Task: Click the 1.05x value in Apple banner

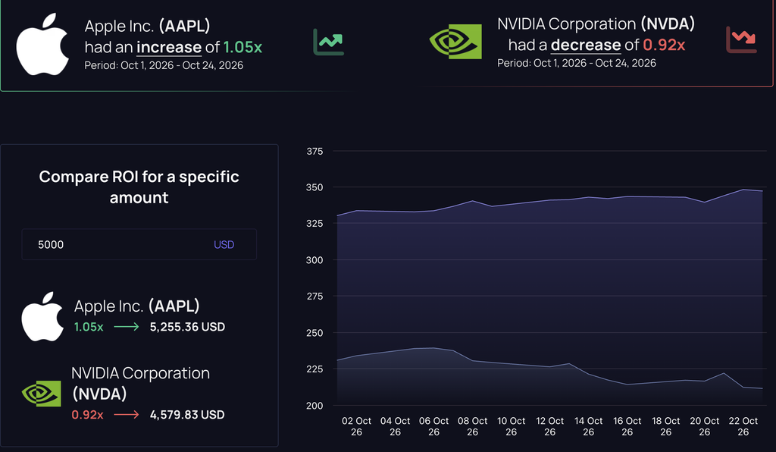Action: (x=242, y=47)
